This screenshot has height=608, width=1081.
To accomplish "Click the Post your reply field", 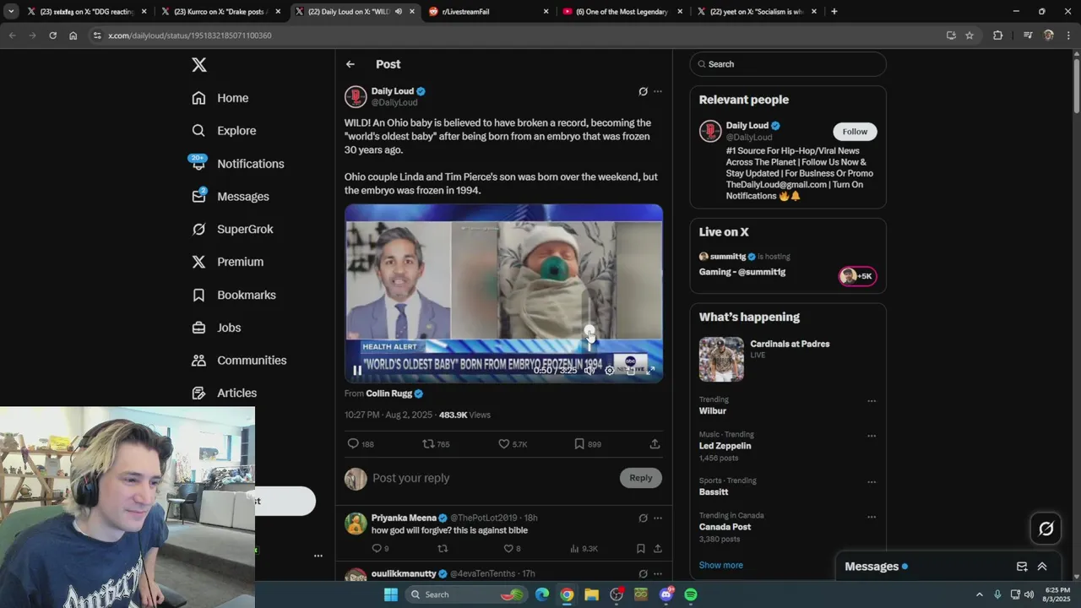I will point(493,478).
